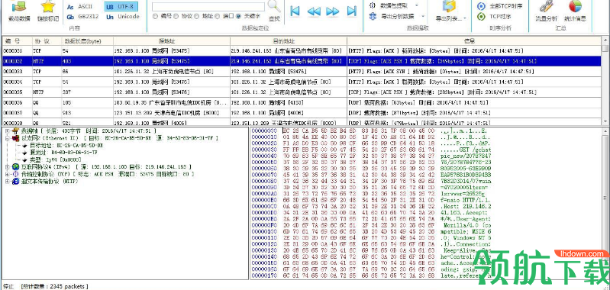Open 统计信息 statistics pie chart icon
The height and width of the screenshot is (290, 610).
click(575, 7)
